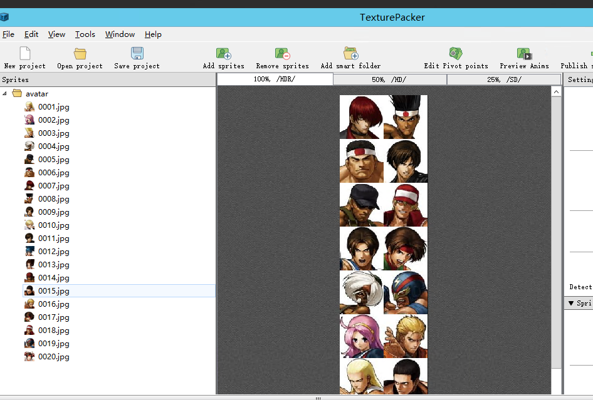Open the View menu

pyautogui.click(x=56, y=34)
